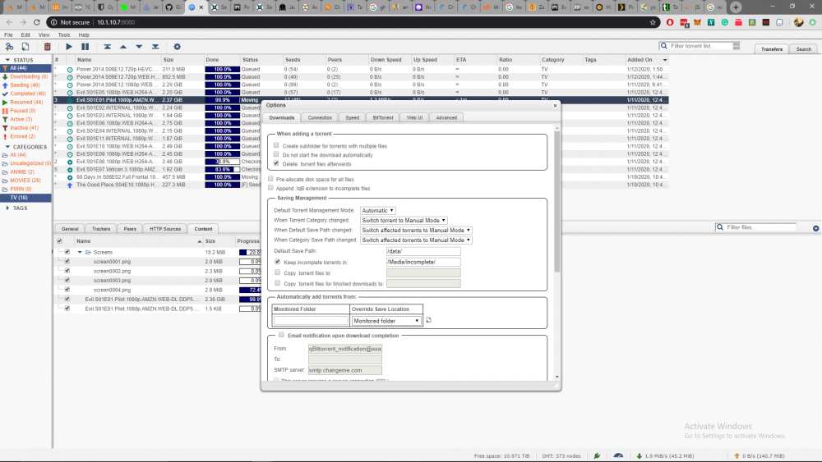Open Default Torrent Management Mode dropdown
The height and width of the screenshot is (462, 822).
pyautogui.click(x=377, y=210)
